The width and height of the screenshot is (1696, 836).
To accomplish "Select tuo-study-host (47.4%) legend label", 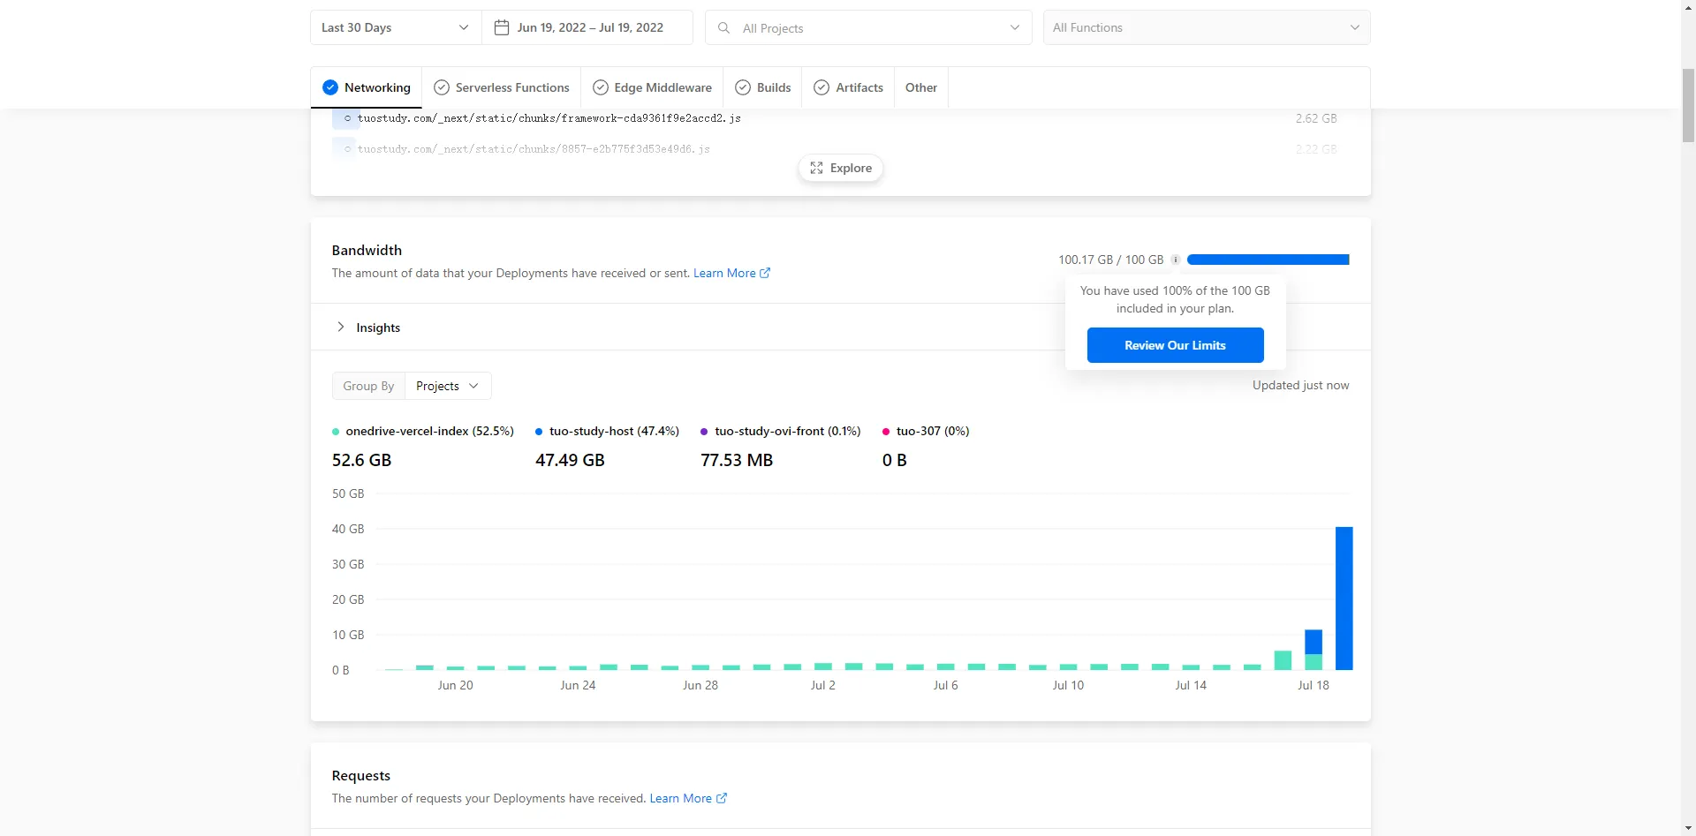I will point(614,431).
